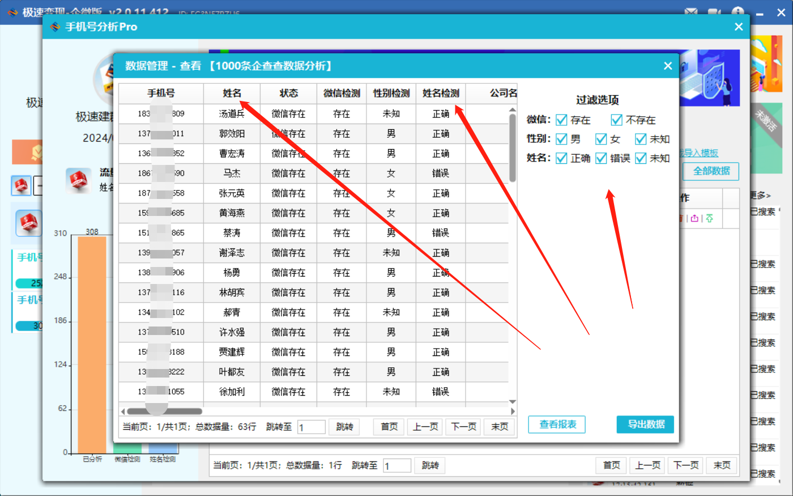The height and width of the screenshot is (496, 793).
Task: Click the green upload arrow icon in the 操作 column
Action: coord(709,218)
